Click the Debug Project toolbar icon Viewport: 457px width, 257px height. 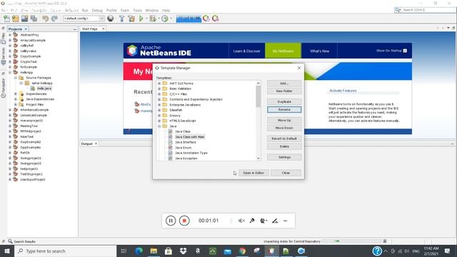pyautogui.click(x=152, y=19)
